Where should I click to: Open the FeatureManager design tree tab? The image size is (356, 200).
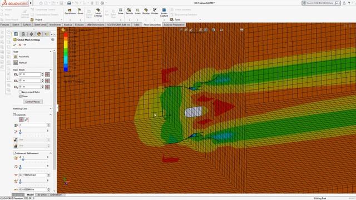point(16,34)
